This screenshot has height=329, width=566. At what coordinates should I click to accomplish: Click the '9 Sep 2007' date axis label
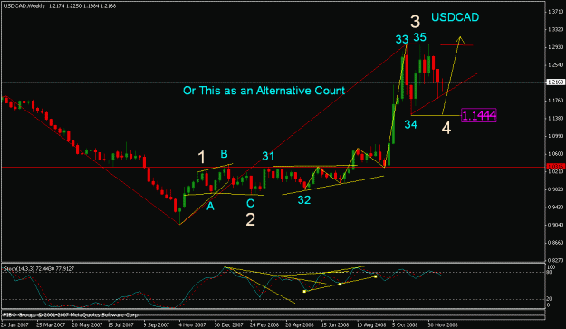tap(157, 324)
